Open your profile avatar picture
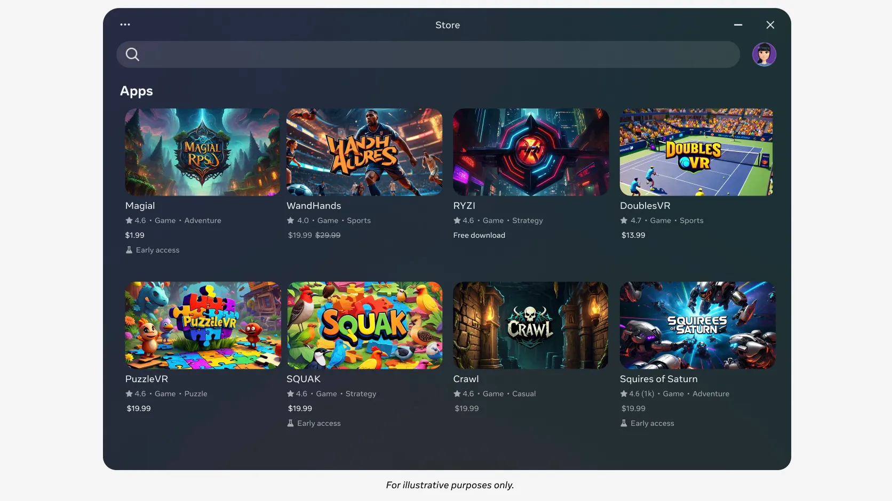This screenshot has height=501, width=892. (x=764, y=54)
